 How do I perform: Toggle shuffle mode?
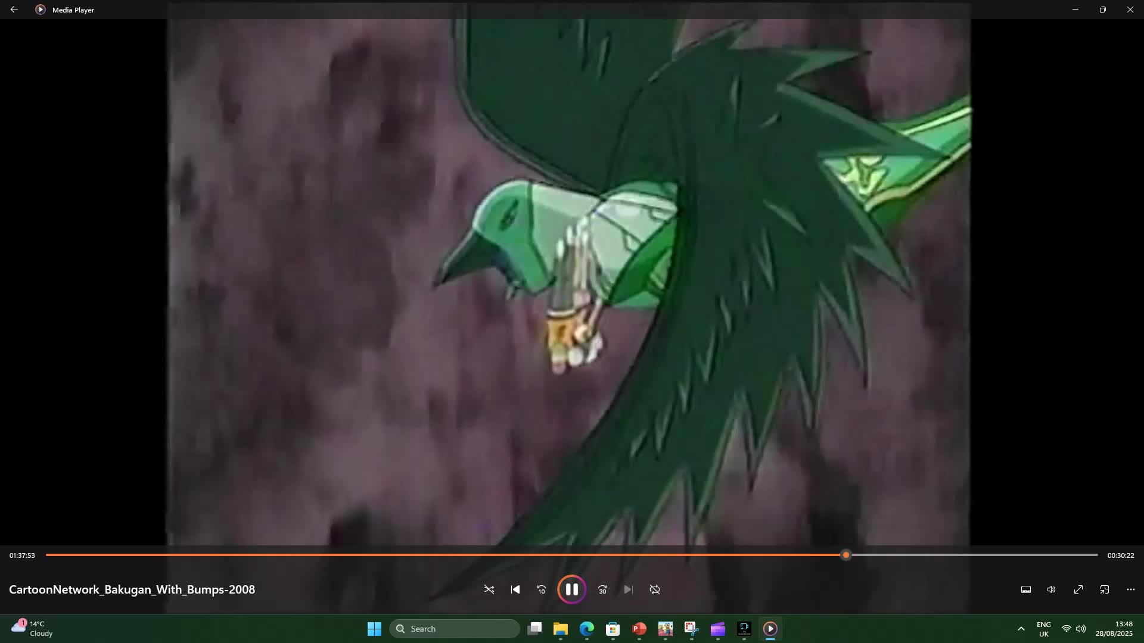[489, 589]
